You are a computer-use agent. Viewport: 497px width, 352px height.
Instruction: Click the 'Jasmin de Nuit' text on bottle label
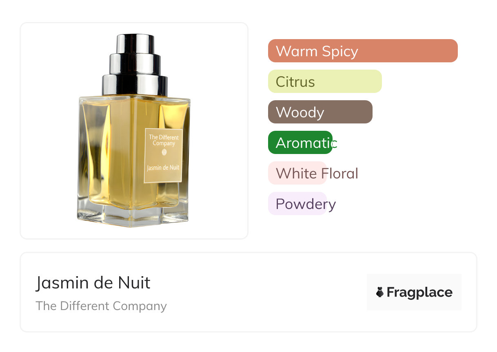pyautogui.click(x=163, y=167)
